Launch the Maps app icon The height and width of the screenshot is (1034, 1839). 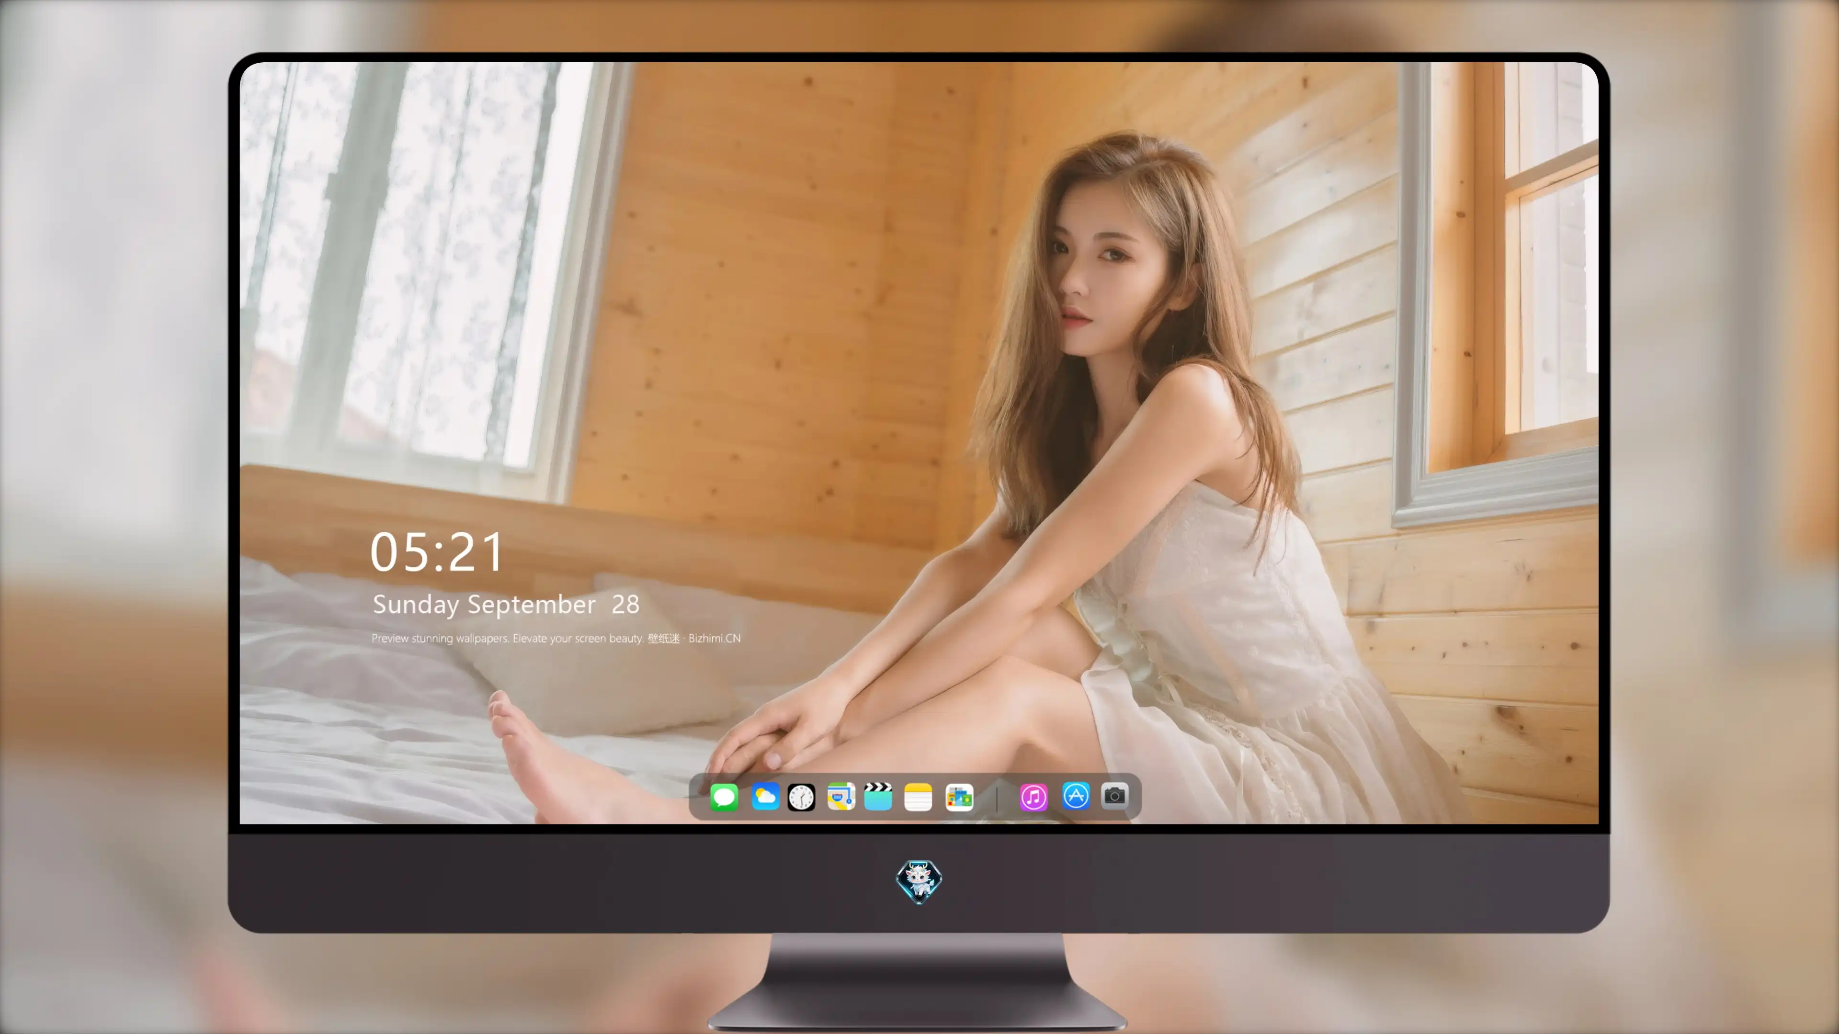[841, 797]
